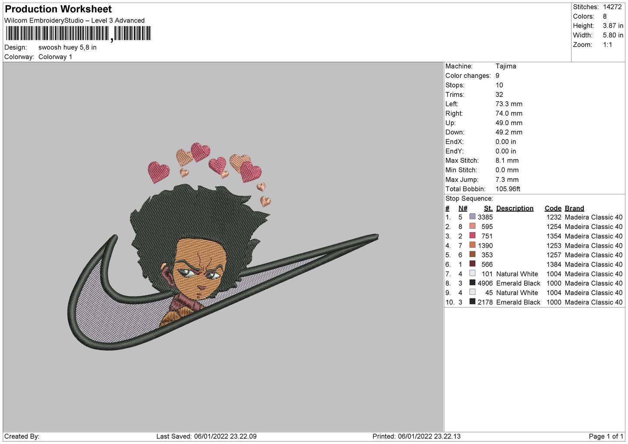Click the pink-red swatch for code 1354

472,236
